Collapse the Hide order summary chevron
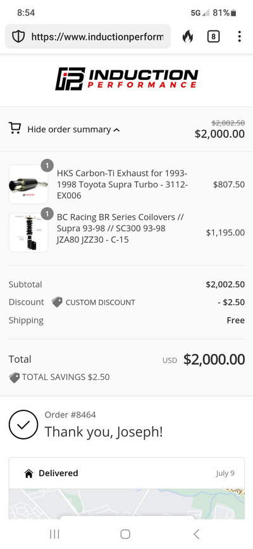Screen dimensions: 253x549 (x=116, y=130)
